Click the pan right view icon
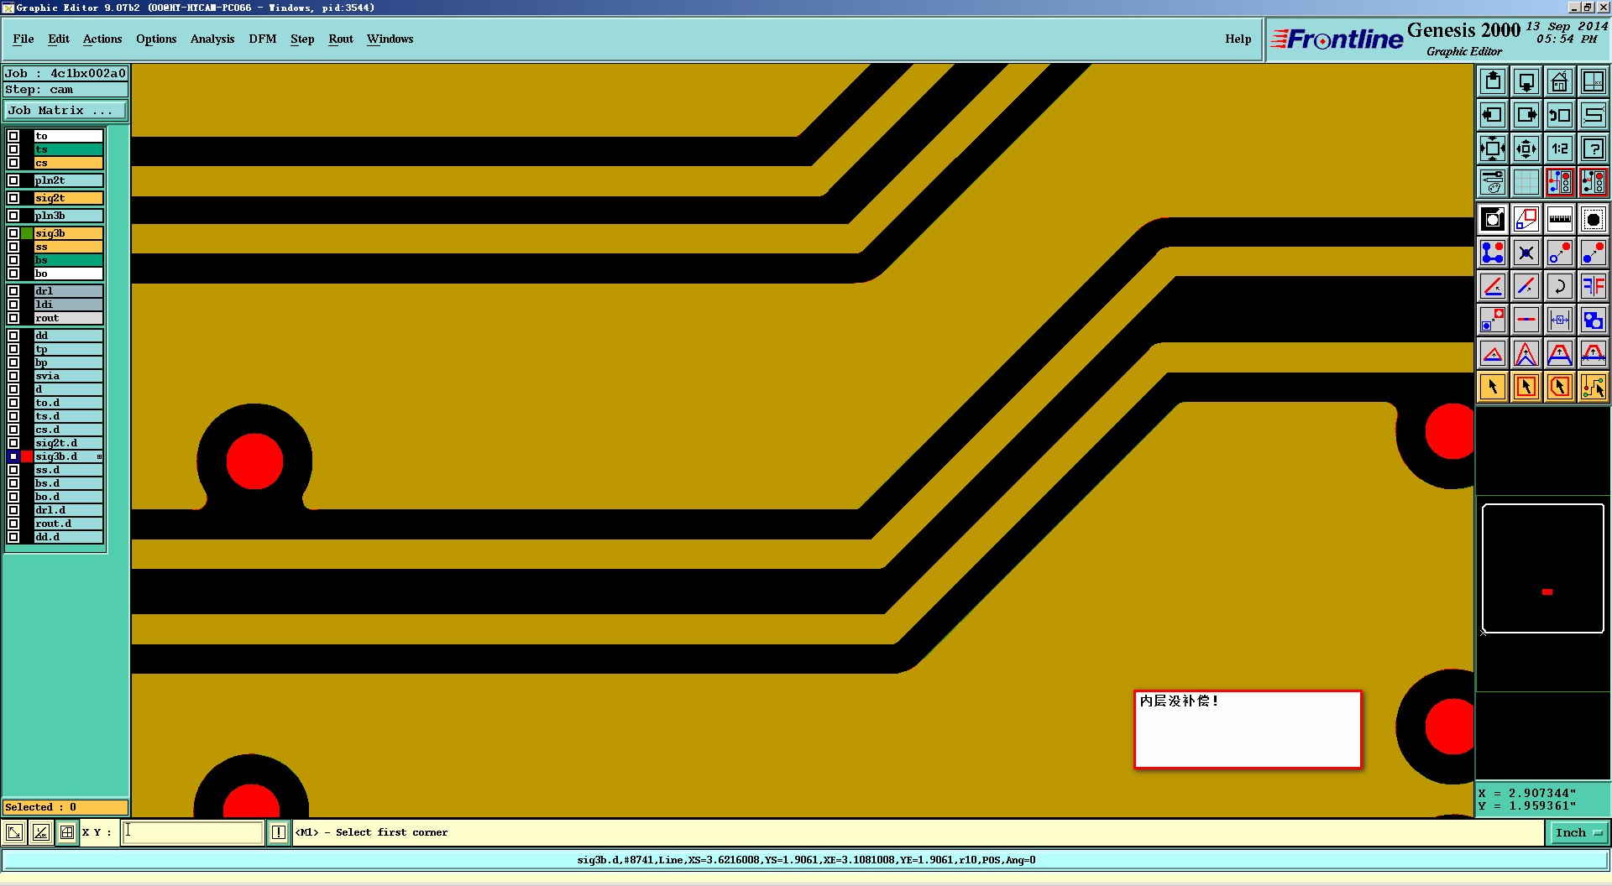 coord(1526,115)
